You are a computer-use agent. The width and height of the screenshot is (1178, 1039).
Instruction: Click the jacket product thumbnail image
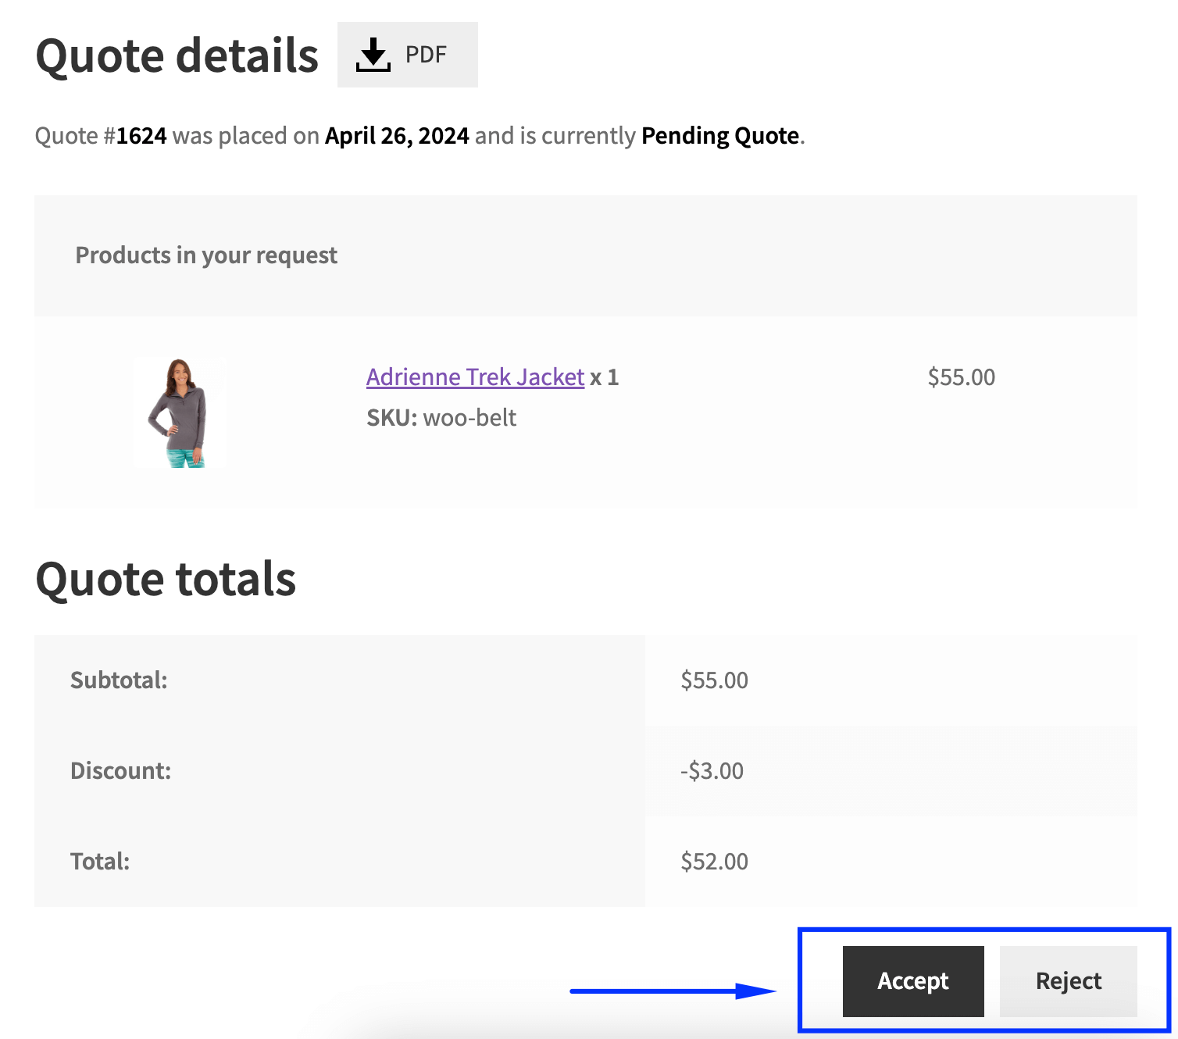pos(180,412)
